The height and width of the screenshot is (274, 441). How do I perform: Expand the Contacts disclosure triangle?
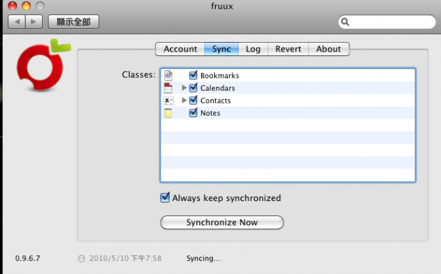point(184,100)
